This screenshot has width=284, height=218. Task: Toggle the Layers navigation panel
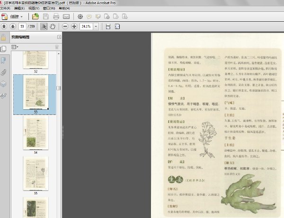(x=4, y=84)
